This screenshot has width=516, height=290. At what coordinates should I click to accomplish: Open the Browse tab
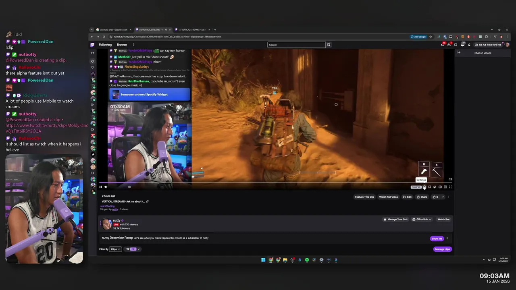pyautogui.click(x=122, y=45)
